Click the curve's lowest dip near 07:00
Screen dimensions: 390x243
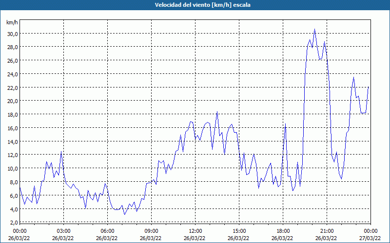[x=125, y=214]
